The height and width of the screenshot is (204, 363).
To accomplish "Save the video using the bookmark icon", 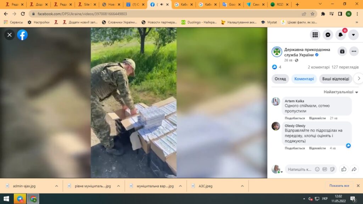I will (x=342, y=51).
